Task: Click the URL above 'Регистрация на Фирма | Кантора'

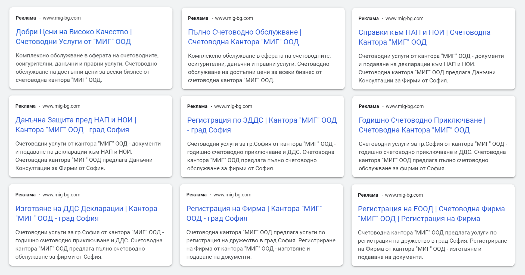Action: point(232,195)
